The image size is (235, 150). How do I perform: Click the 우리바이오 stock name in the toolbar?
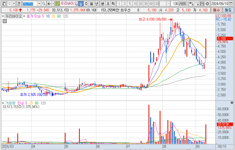tap(69, 4)
